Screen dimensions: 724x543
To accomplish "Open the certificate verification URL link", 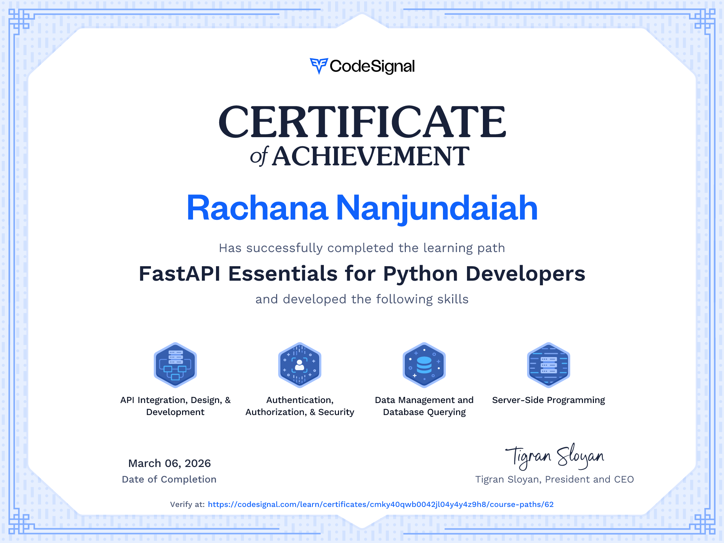I will (381, 504).
